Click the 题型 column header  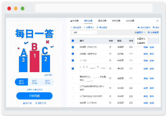[x=119, y=41]
